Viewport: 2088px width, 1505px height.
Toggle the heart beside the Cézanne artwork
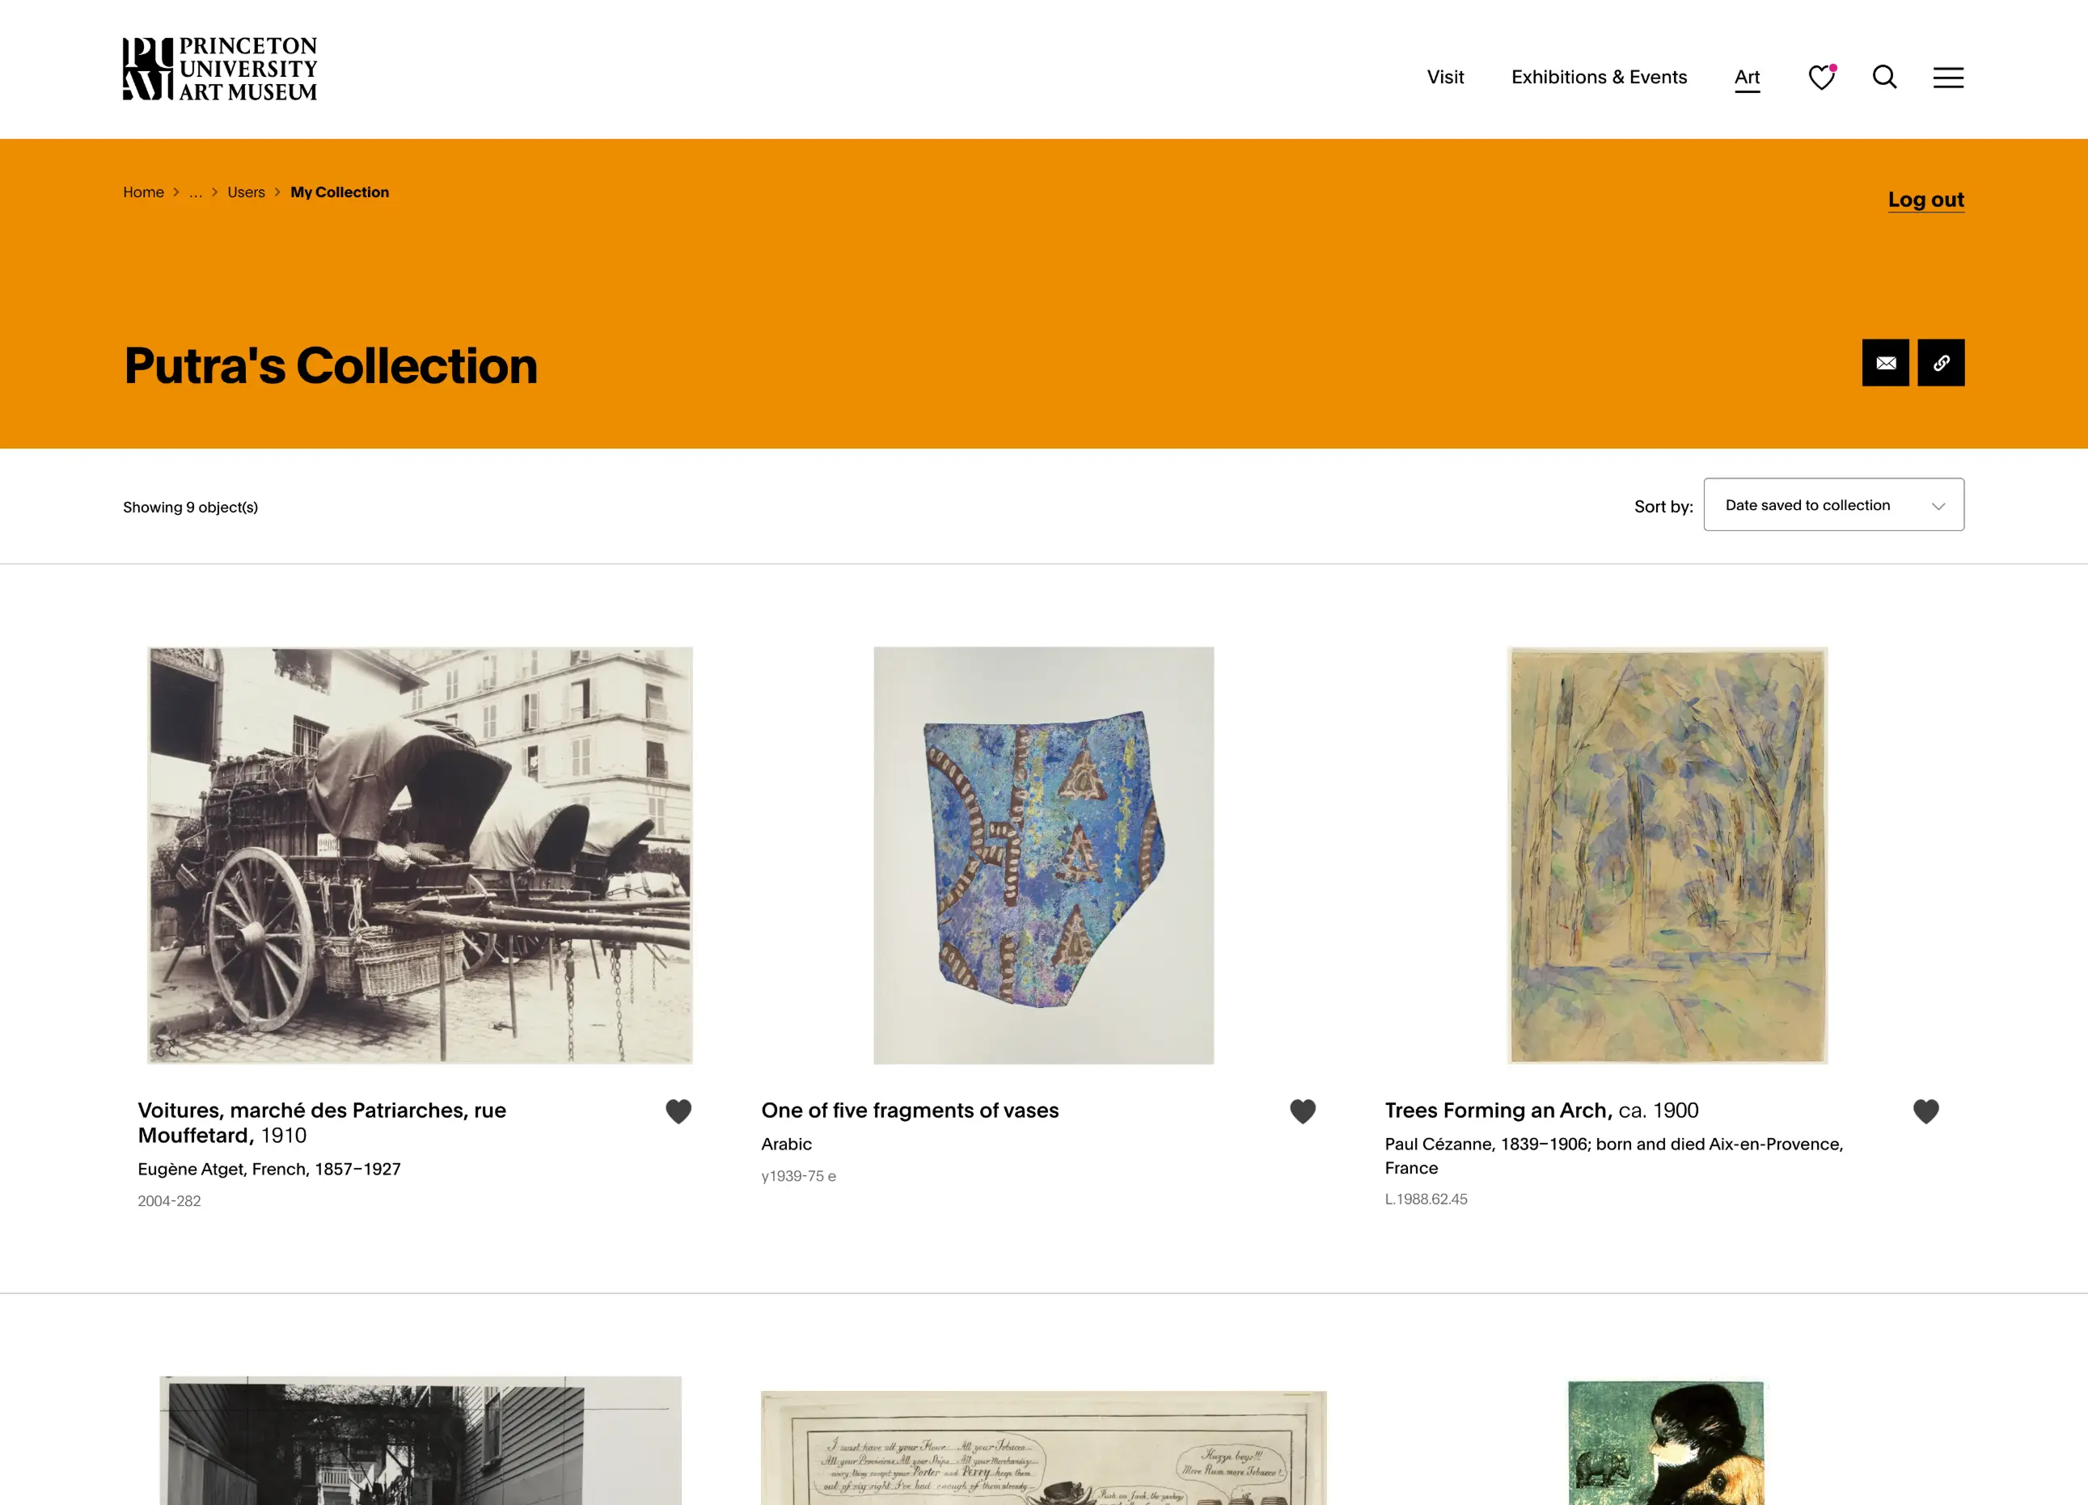[x=1927, y=1111]
